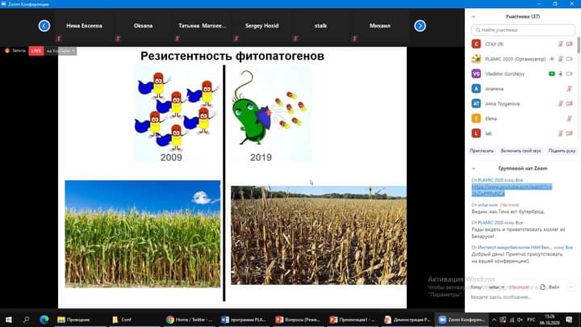581x327 pixels.
Task: Click Elena participant avatar
Action: pyautogui.click(x=476, y=118)
